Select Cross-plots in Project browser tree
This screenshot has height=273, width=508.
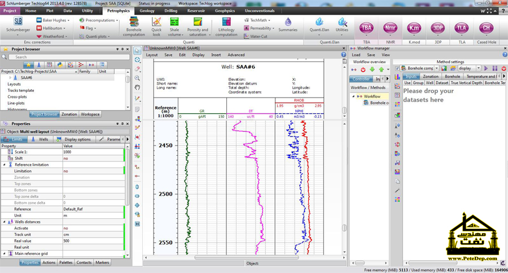click(x=17, y=97)
